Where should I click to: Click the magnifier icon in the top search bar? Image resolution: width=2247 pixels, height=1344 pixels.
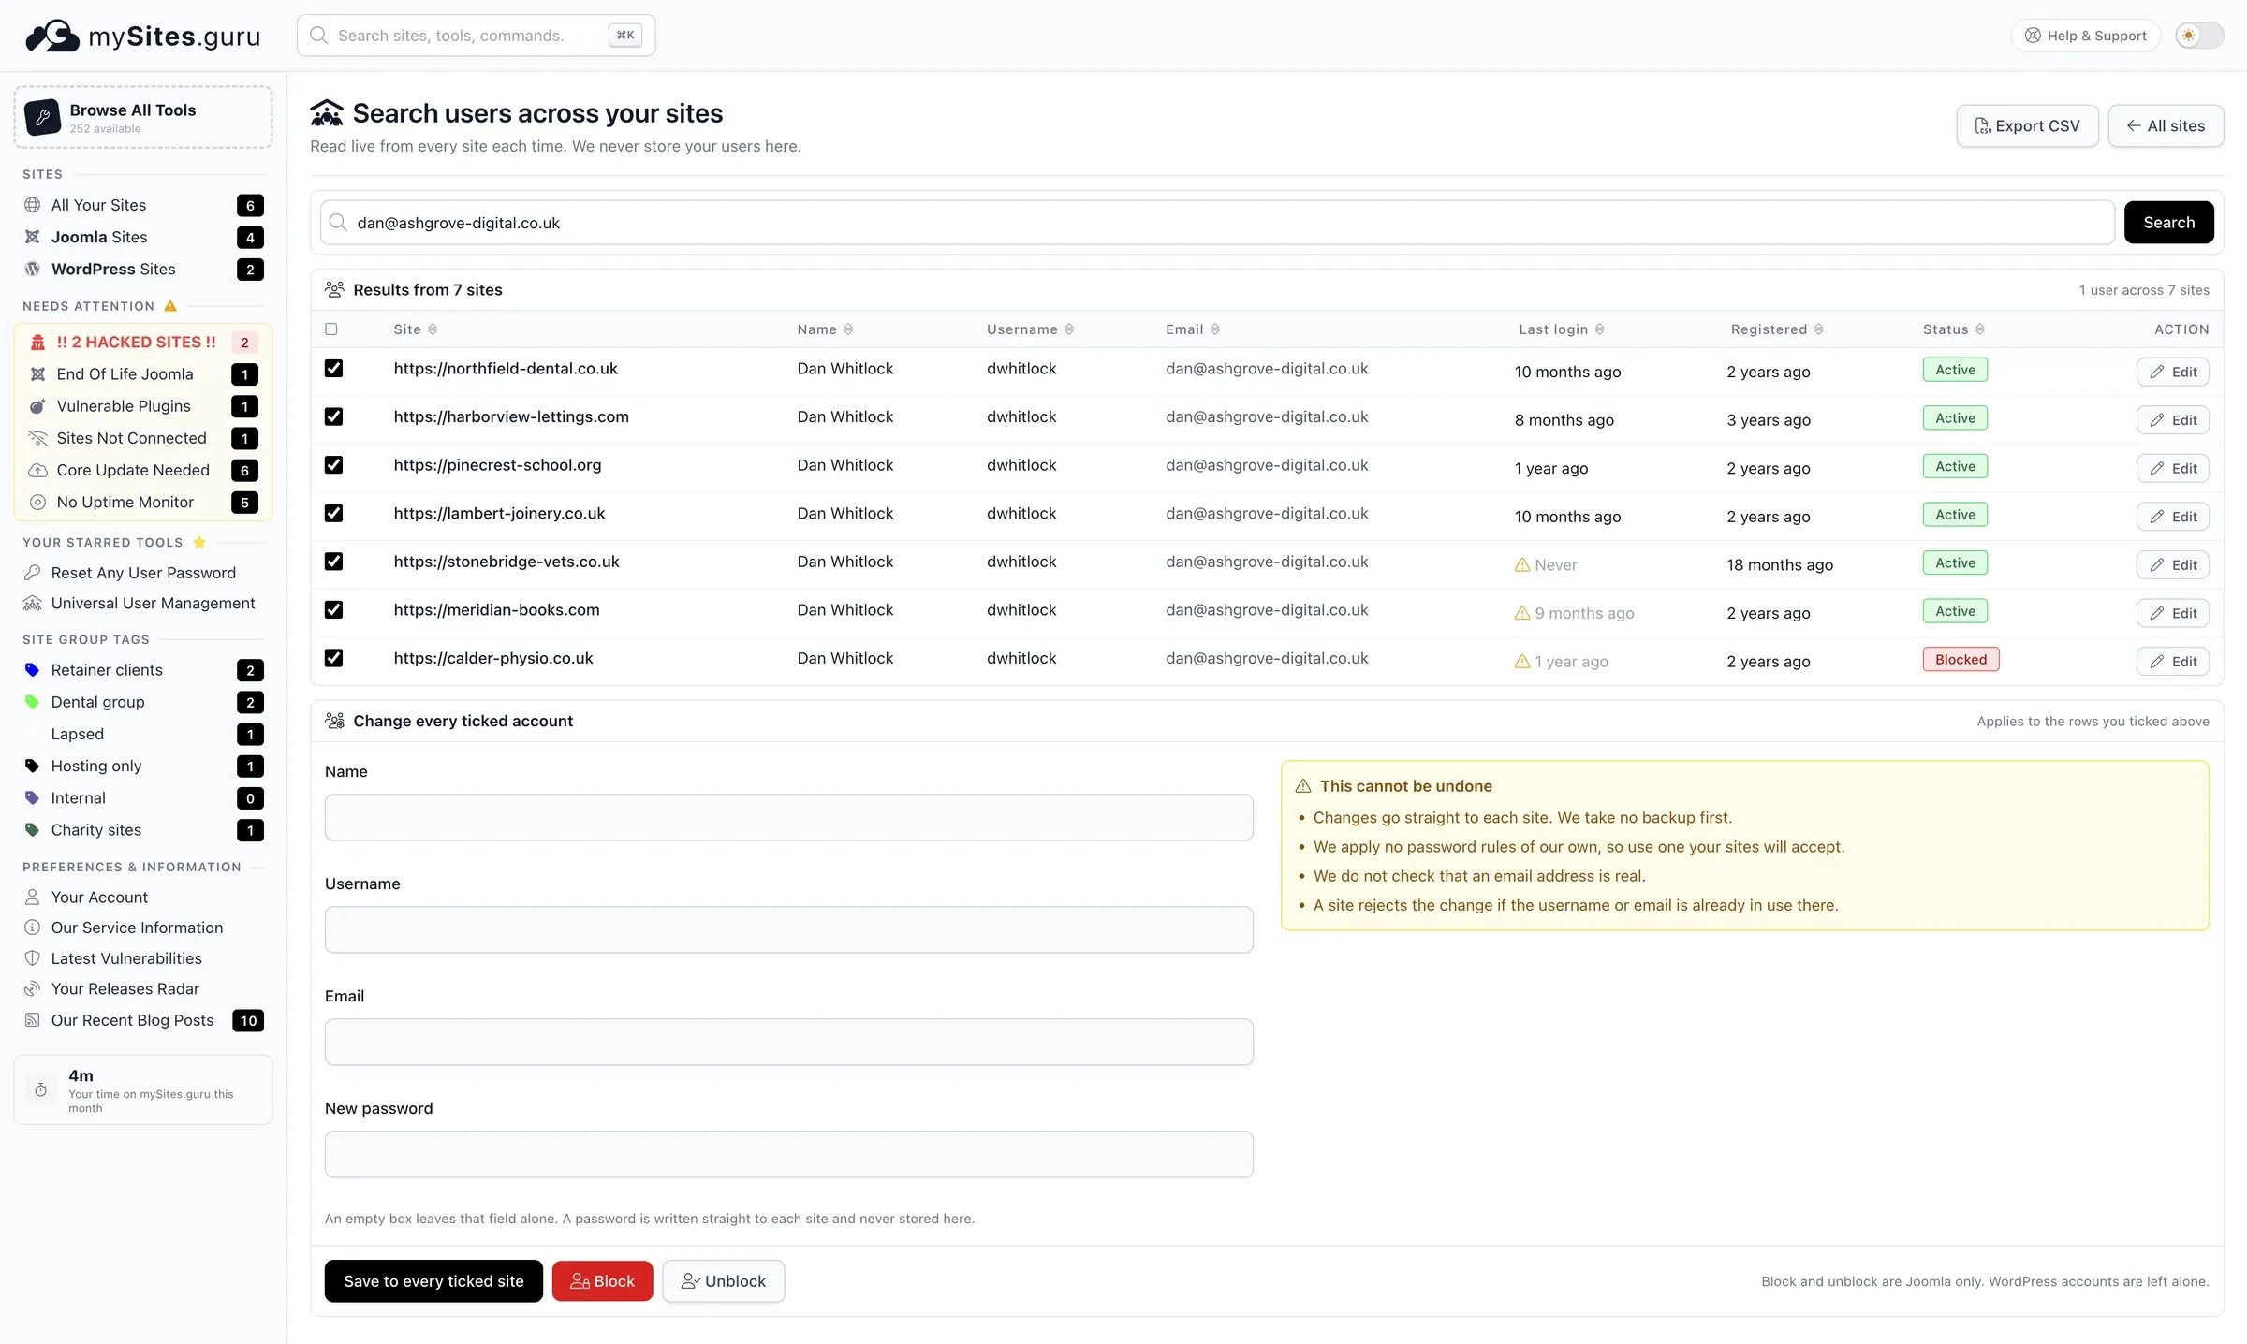[319, 36]
